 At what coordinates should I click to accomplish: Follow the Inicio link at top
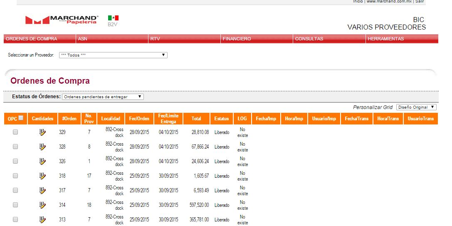pyautogui.click(x=358, y=1)
